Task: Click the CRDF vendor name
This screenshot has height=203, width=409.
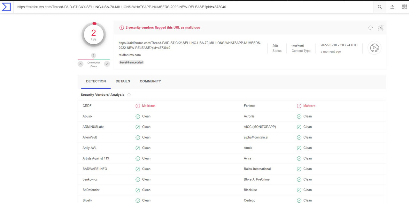Action: click(x=87, y=106)
